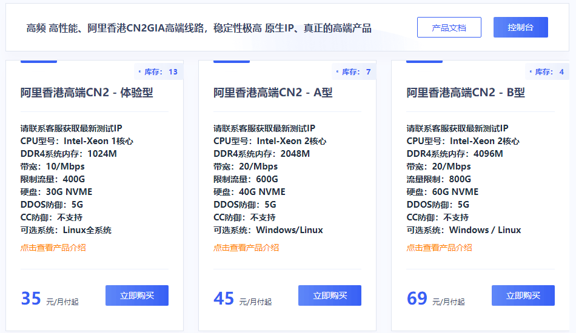Click the 库存: 13 stock badge
This screenshot has width=576, height=333.
point(158,72)
